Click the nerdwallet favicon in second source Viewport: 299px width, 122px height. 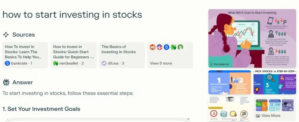56,63
